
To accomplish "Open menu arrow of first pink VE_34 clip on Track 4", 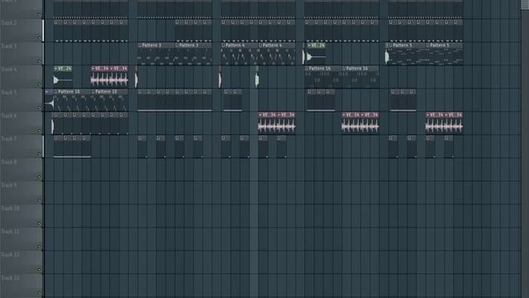I will (x=93, y=68).
